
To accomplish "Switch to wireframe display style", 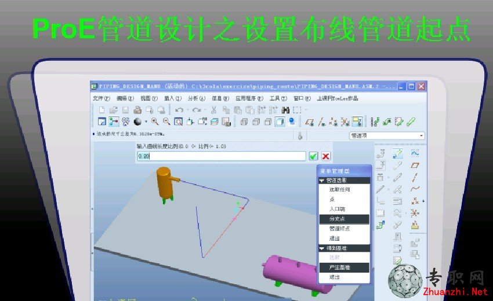I will coord(244,122).
